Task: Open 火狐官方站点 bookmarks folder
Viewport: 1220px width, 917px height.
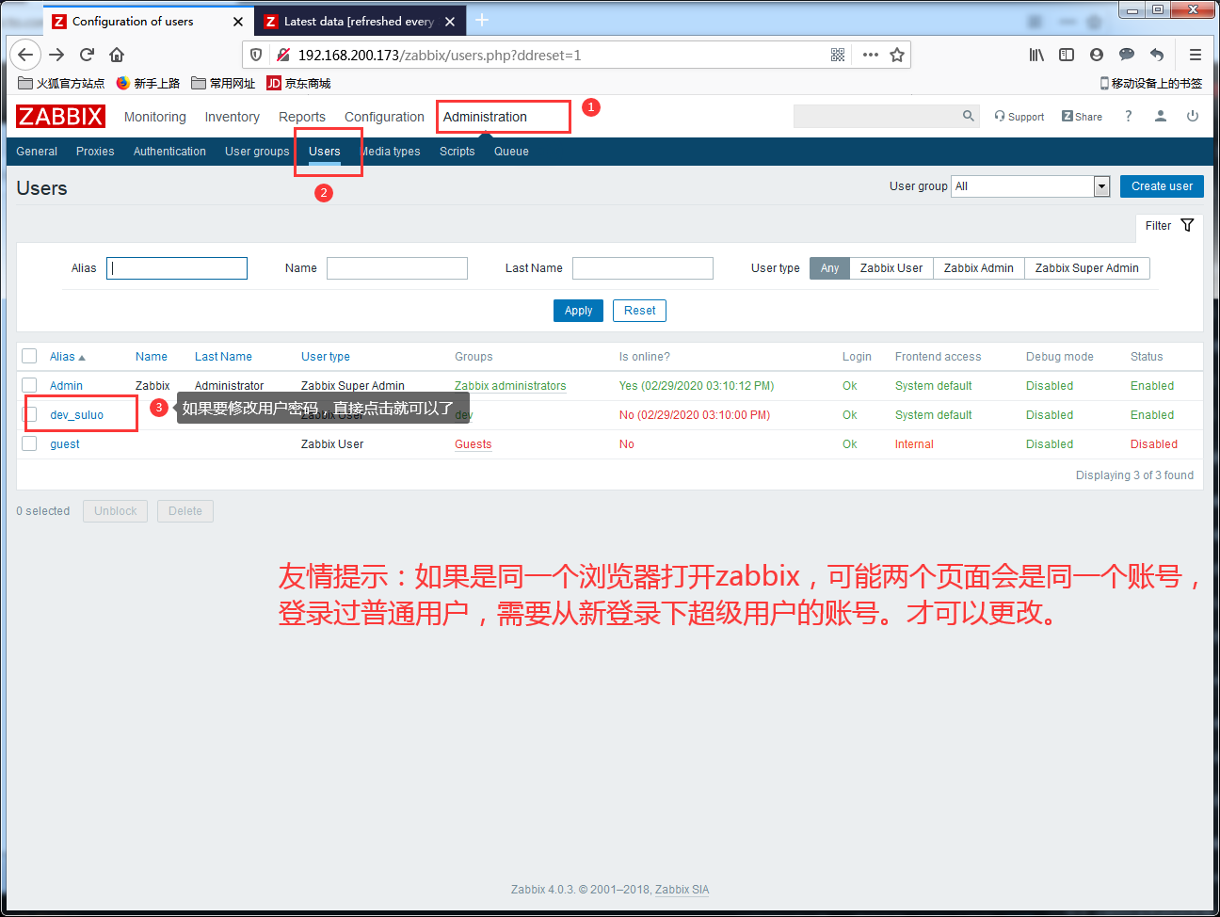Action: pos(61,83)
